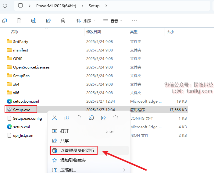
Task: Click the delete trash icon in top toolbar
Action: pos(63,21)
